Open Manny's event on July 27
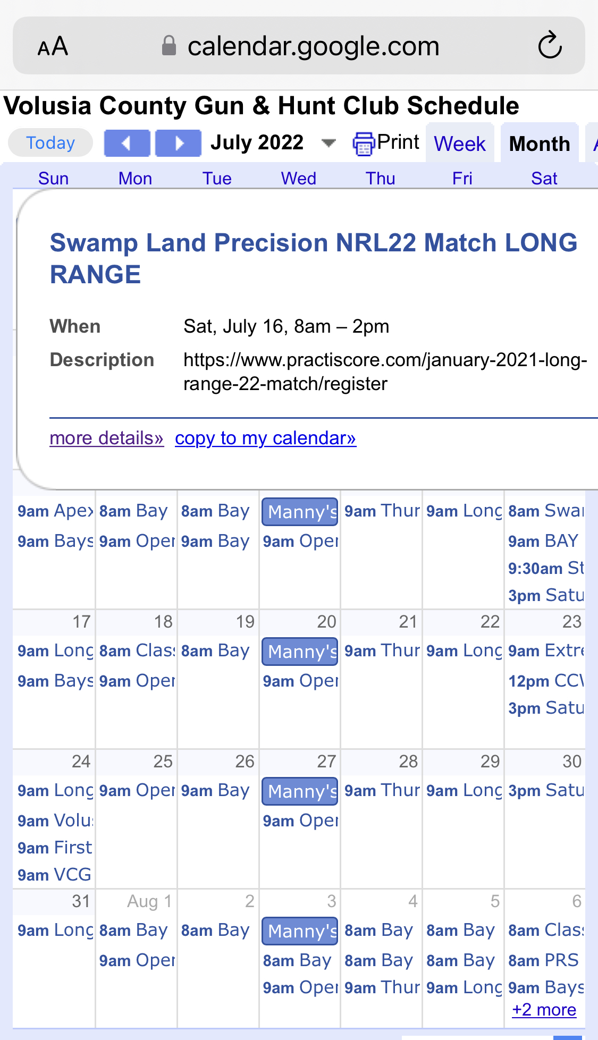 click(x=300, y=791)
